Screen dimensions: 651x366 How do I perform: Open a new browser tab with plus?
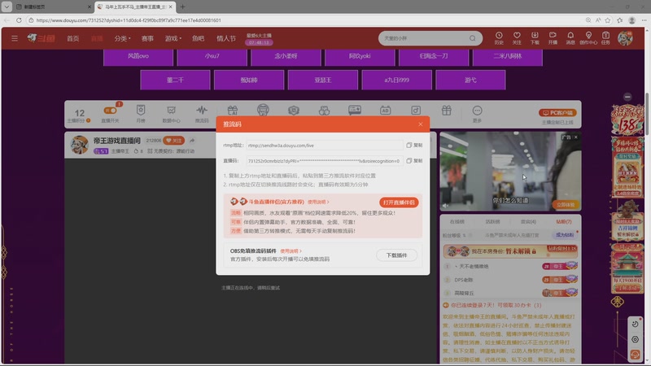coord(182,7)
